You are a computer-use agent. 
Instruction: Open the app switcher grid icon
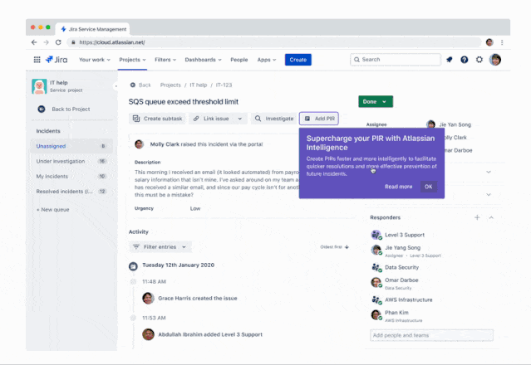point(37,60)
